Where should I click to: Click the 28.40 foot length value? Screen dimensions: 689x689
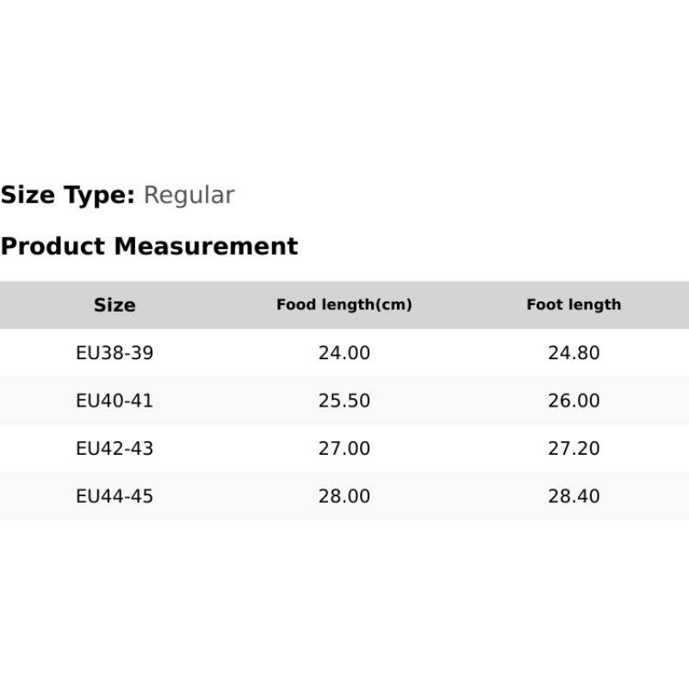click(x=574, y=496)
